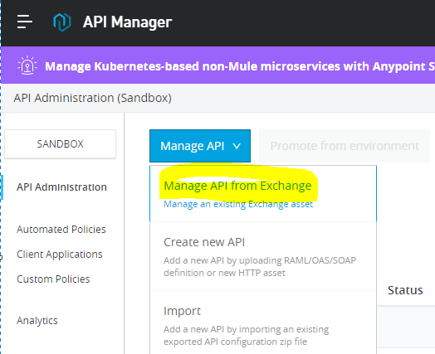Open Client Applications page

[60, 255]
